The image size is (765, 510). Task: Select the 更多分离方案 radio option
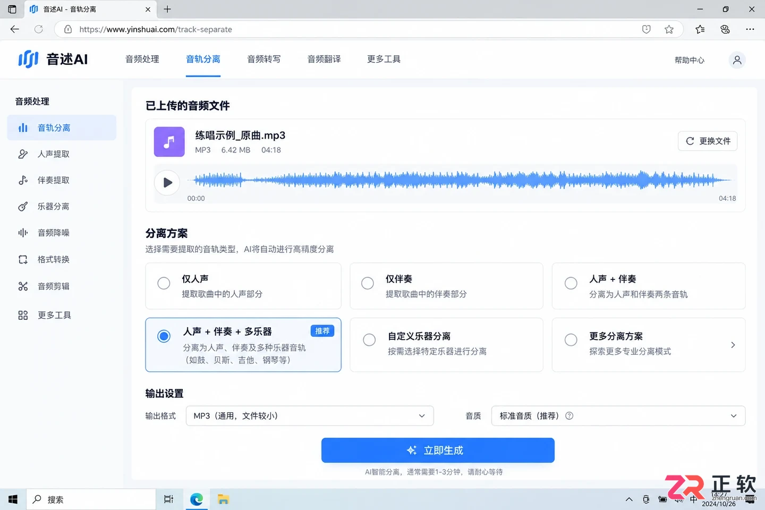571,340
